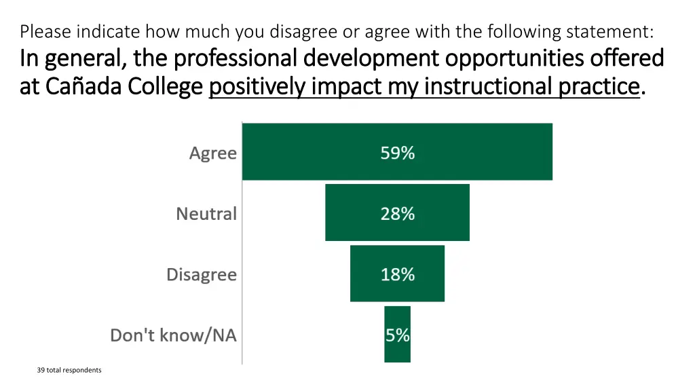This screenshot has width=695, height=391.
Task: Click underlined 'positively impact my instructional practice' text
Action: coord(424,87)
